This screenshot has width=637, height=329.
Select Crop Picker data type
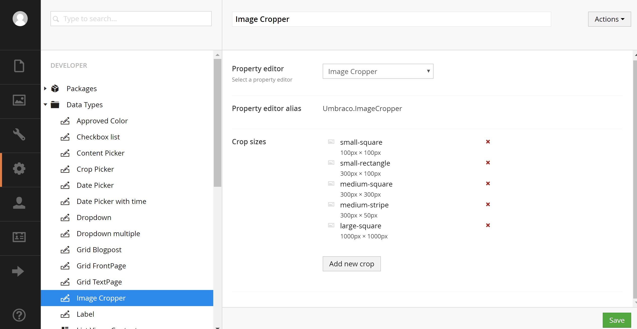[95, 169]
